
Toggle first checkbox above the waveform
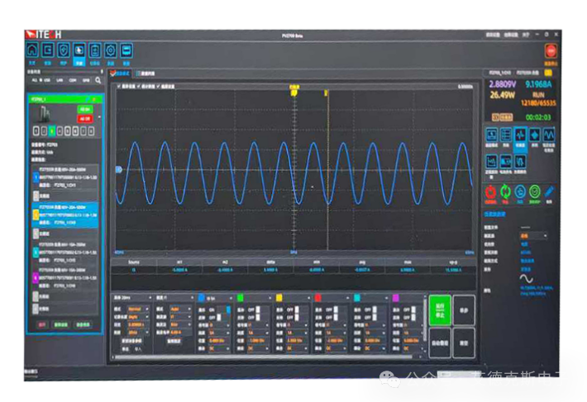point(119,87)
